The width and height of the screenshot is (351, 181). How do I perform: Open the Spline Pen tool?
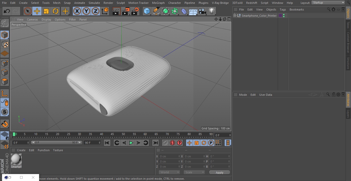pyautogui.click(x=156, y=11)
